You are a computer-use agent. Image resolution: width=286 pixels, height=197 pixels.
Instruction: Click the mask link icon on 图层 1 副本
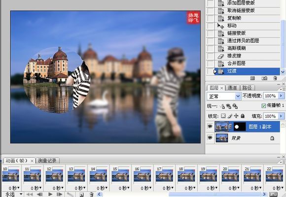[231, 127]
